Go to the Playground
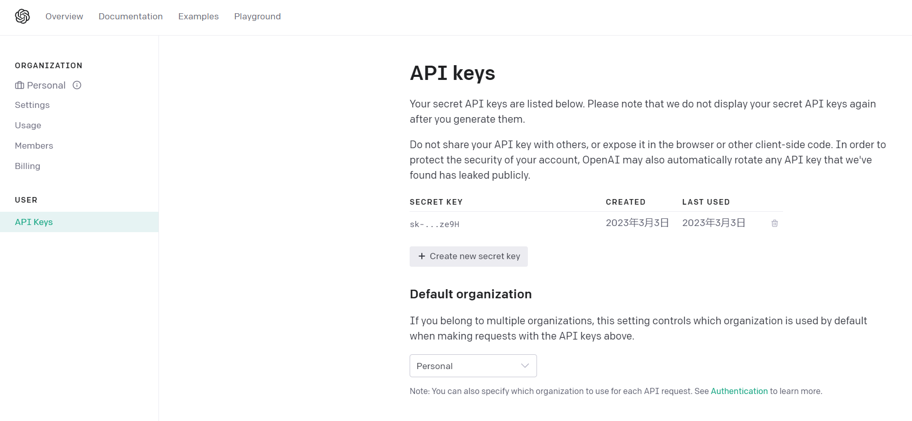912x421 pixels. (x=257, y=16)
